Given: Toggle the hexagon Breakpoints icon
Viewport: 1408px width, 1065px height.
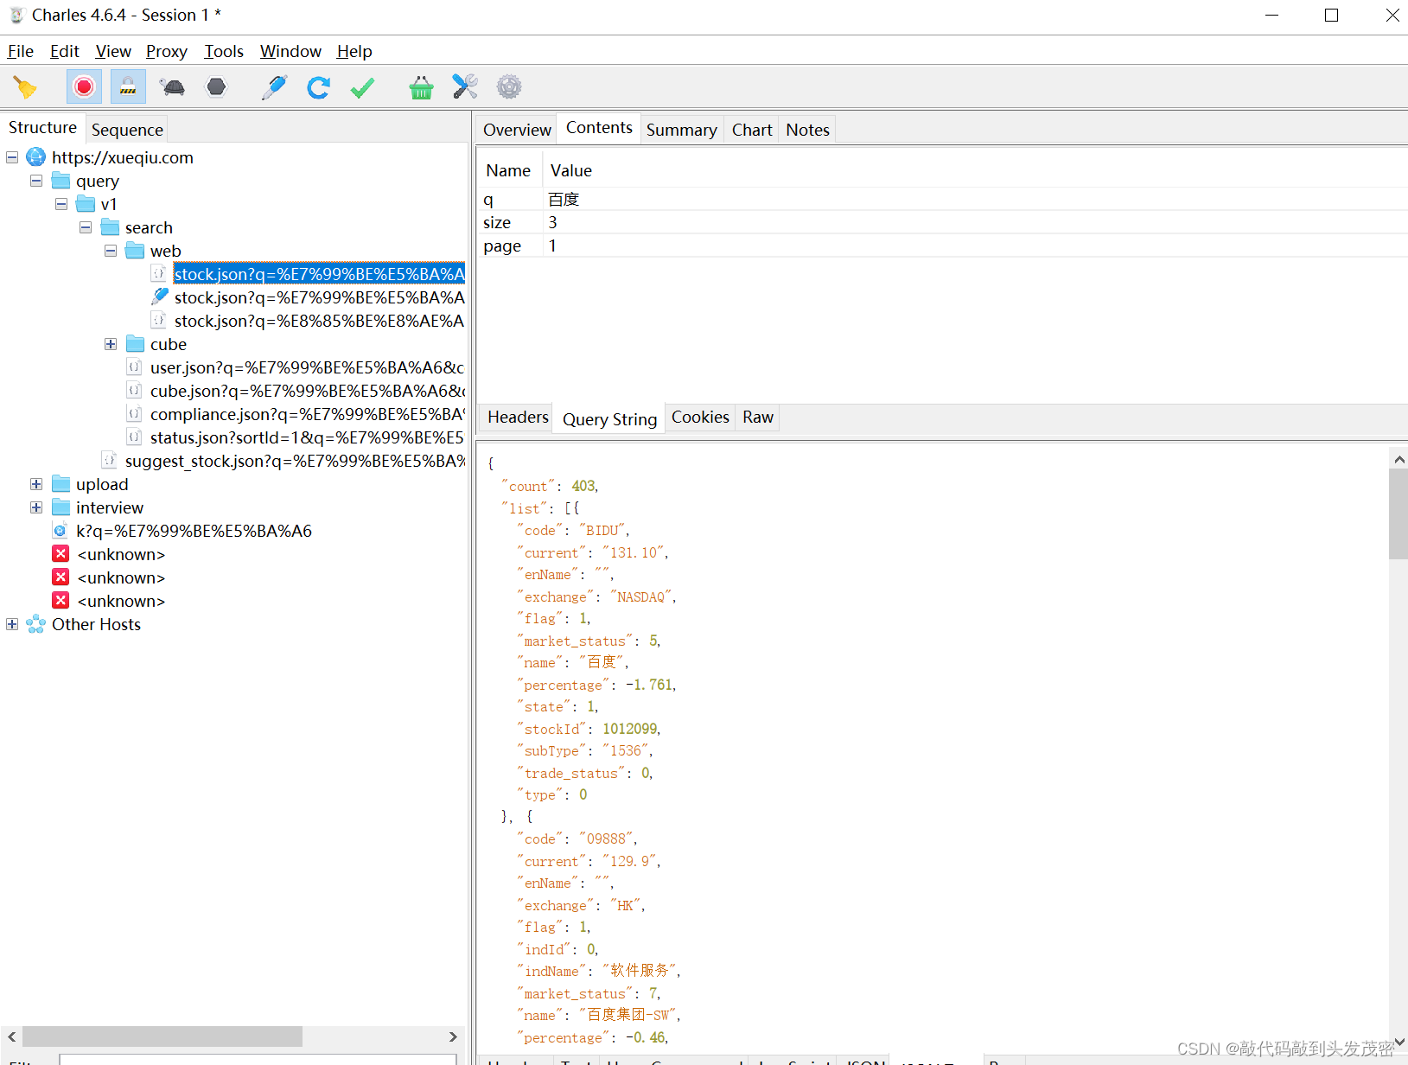Looking at the screenshot, I should coord(216,87).
